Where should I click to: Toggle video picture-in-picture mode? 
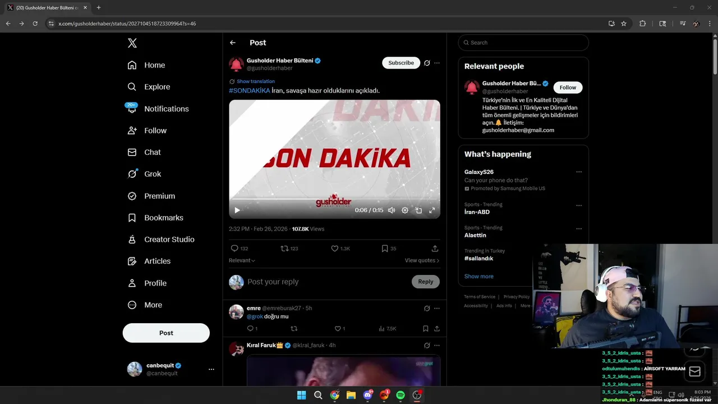(x=418, y=210)
